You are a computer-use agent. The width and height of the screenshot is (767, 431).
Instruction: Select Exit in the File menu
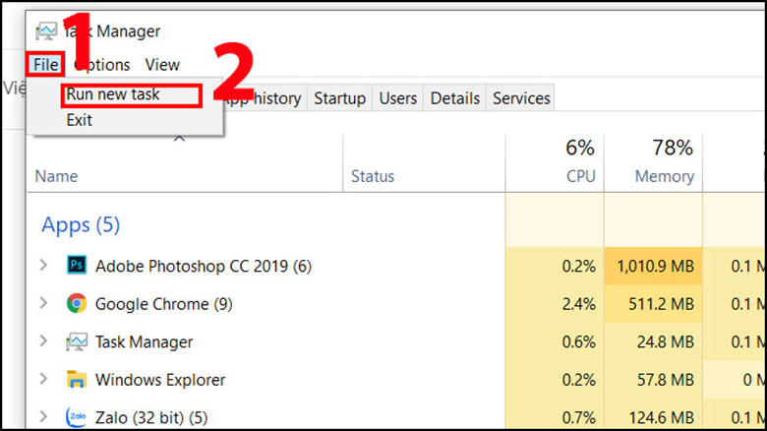coord(80,120)
